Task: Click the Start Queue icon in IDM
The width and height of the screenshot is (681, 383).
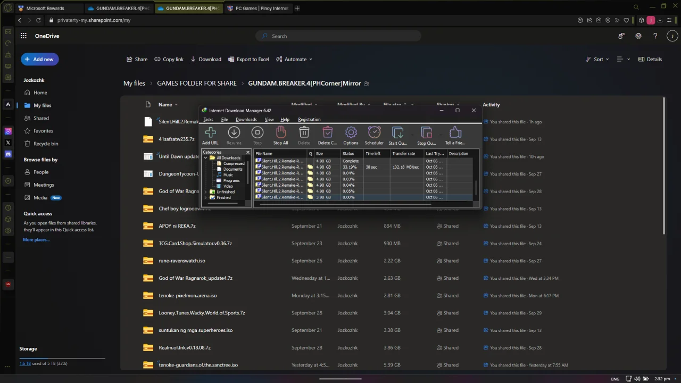Action: coord(397,132)
